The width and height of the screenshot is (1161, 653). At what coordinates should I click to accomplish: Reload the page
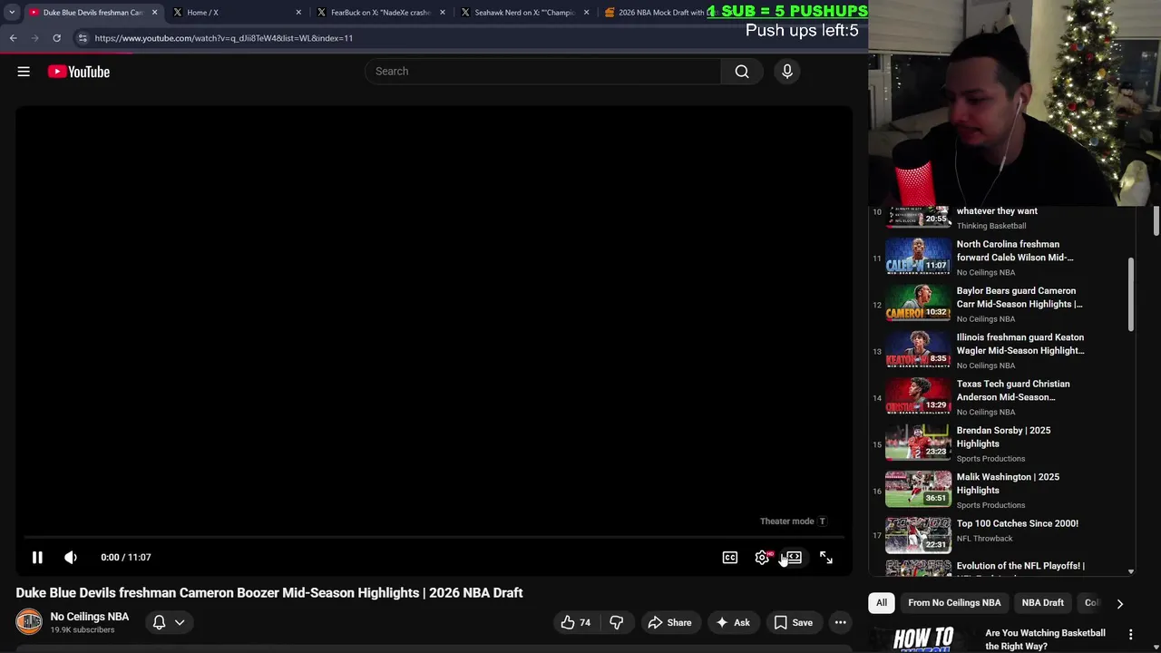pyautogui.click(x=56, y=38)
